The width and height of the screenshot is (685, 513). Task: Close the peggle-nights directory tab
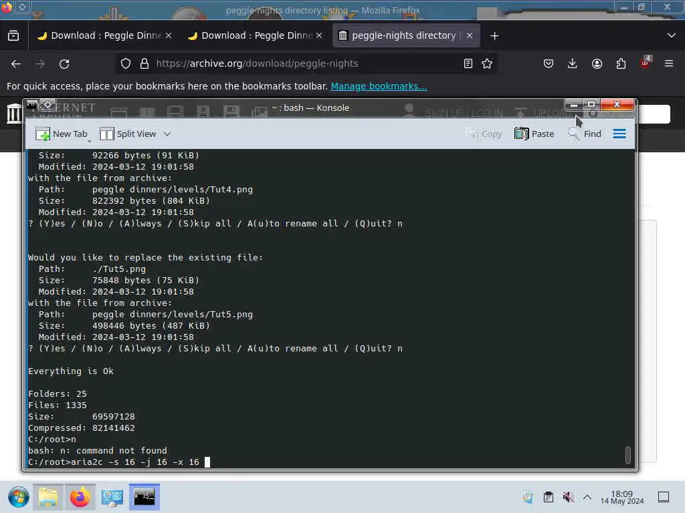tap(470, 36)
